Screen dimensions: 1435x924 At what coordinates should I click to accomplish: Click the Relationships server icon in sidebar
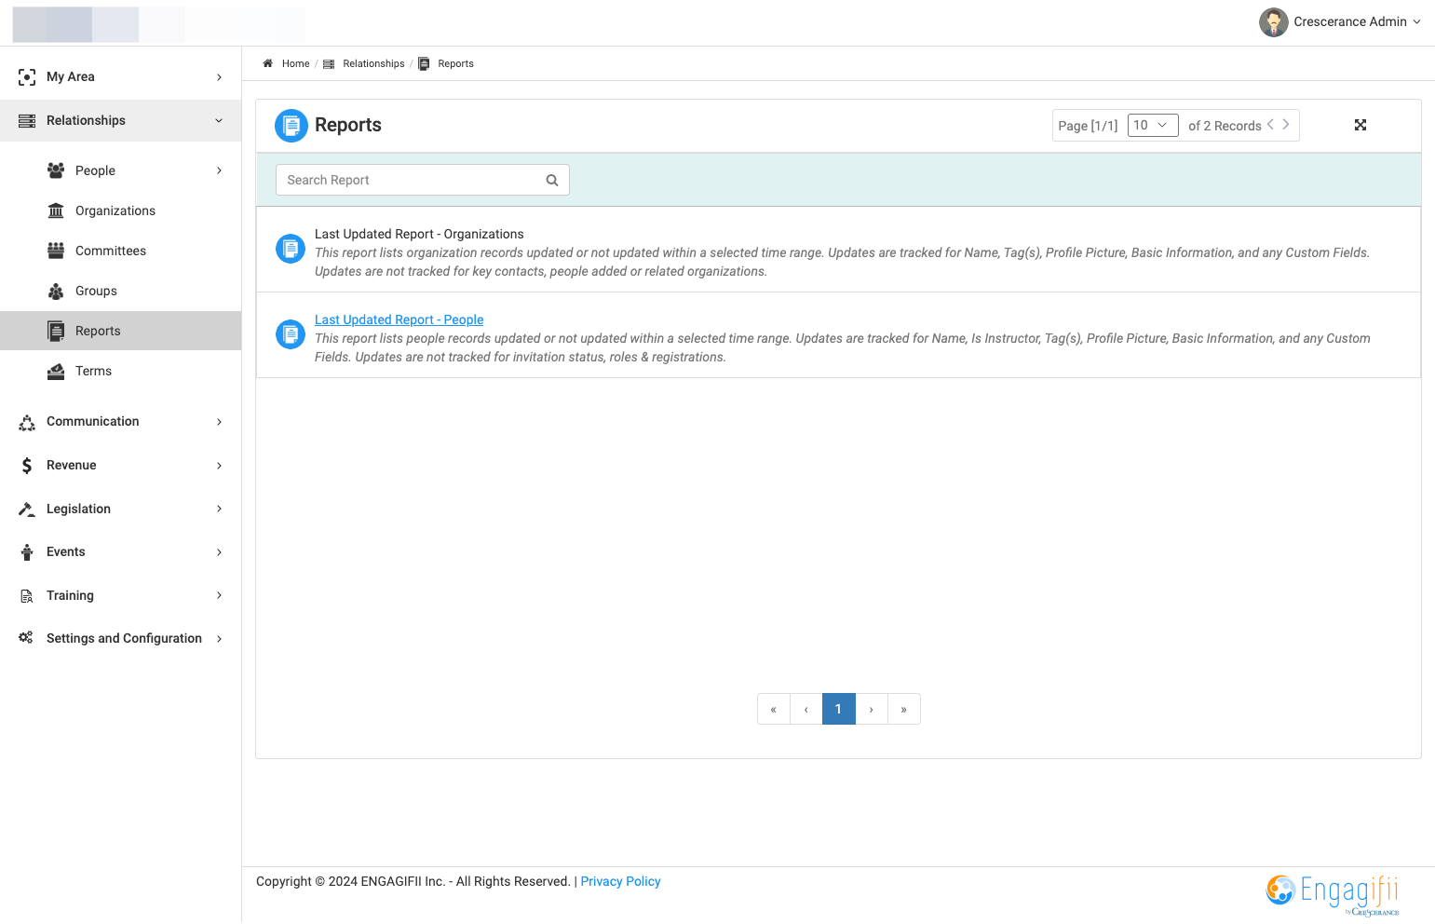point(27,121)
